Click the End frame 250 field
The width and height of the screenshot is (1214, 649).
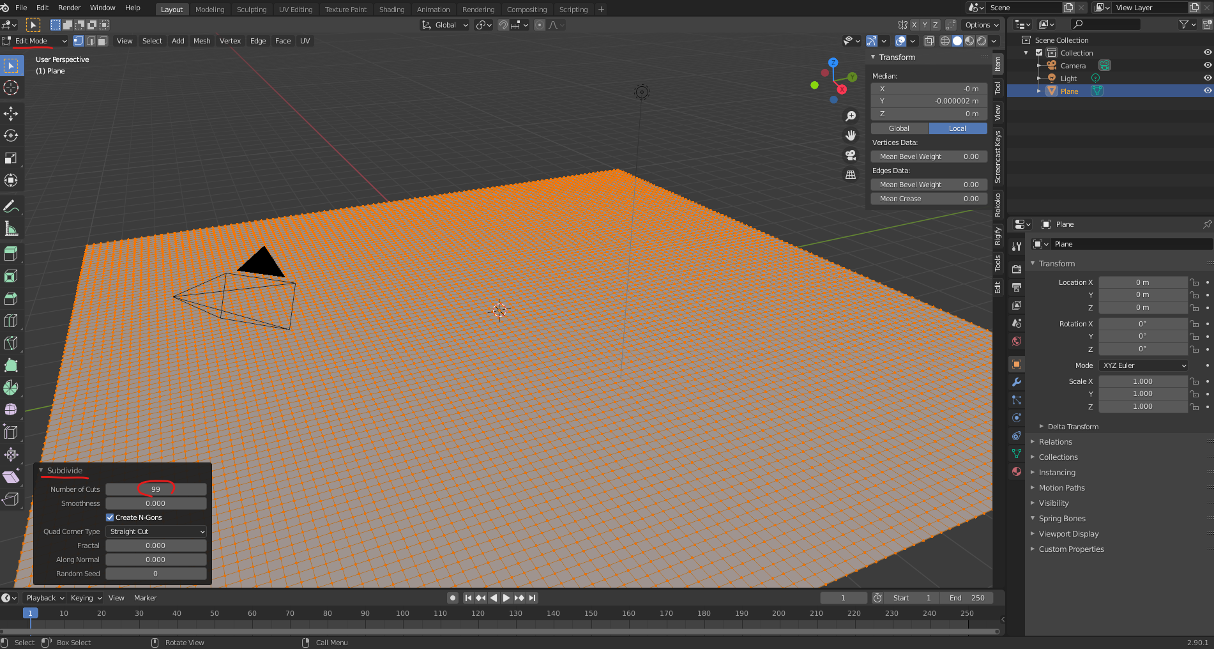point(967,598)
